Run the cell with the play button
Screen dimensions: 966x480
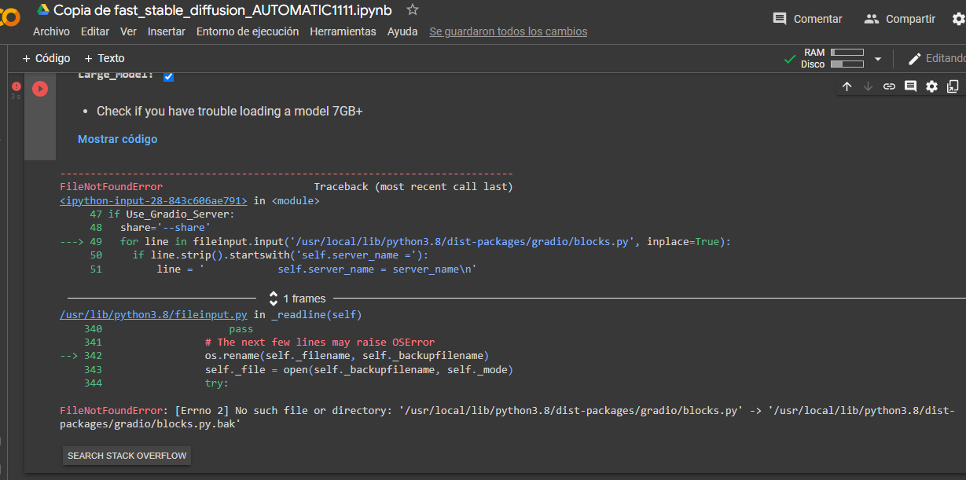pos(40,89)
